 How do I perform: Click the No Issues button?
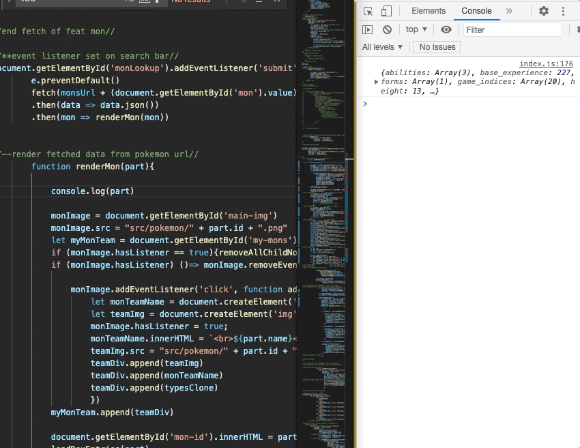(x=437, y=47)
